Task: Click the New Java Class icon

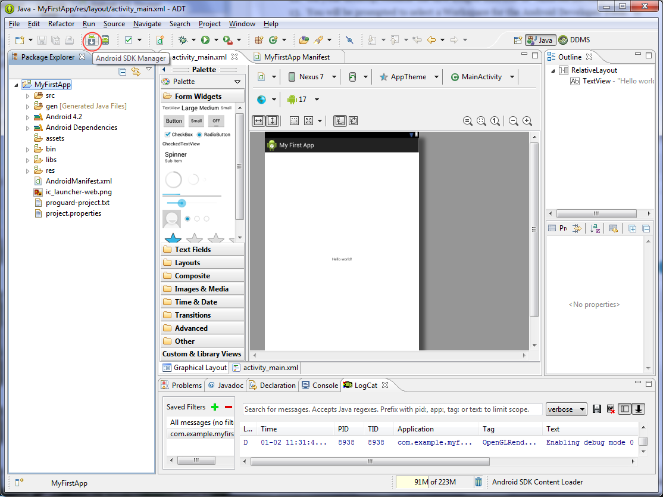Action: pos(273,40)
